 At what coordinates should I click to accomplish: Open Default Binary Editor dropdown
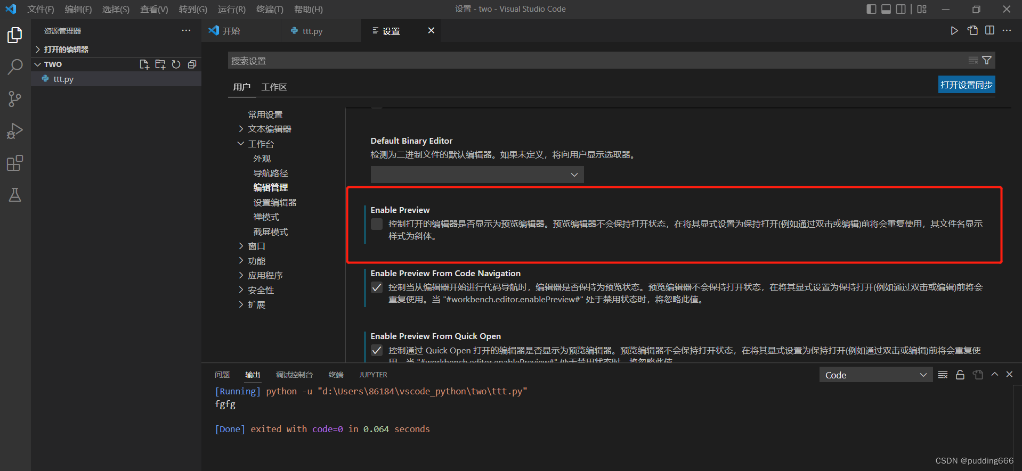click(x=477, y=175)
